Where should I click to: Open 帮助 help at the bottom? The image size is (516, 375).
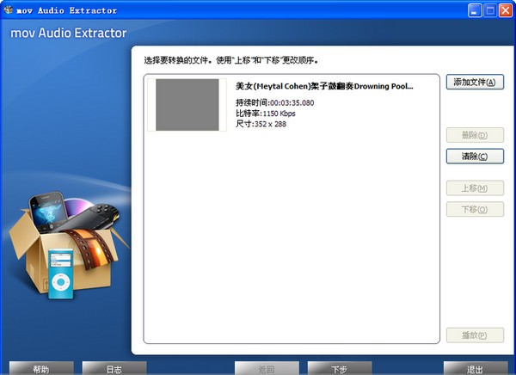pos(41,368)
